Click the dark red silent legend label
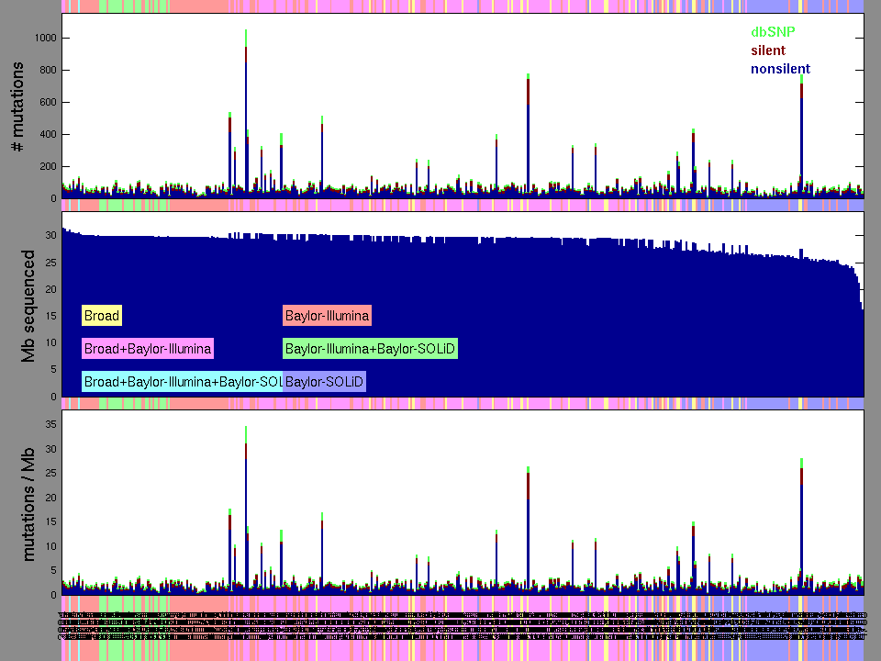The width and height of the screenshot is (881, 661). (x=767, y=50)
